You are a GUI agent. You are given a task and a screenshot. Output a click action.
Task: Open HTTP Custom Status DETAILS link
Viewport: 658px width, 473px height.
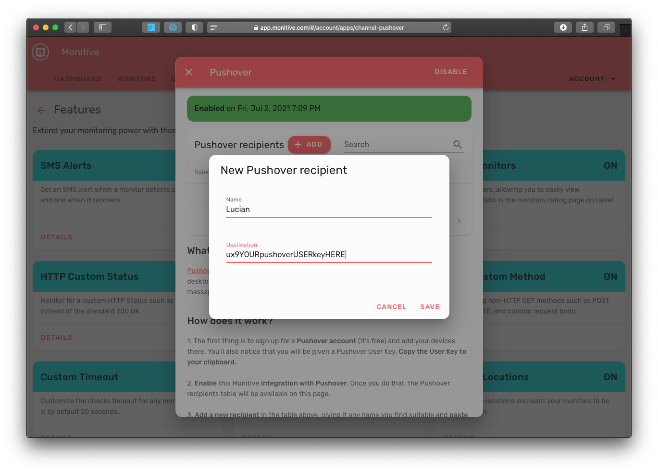click(56, 337)
